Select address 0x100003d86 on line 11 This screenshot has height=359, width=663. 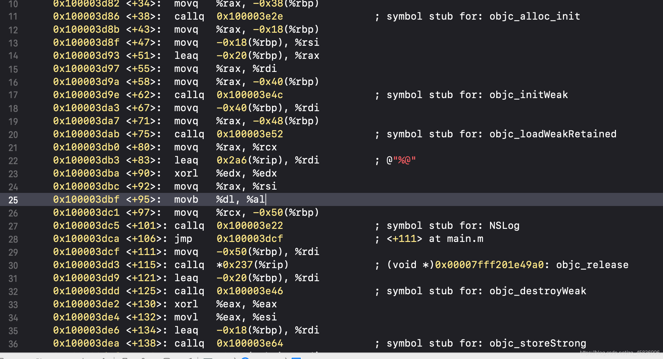click(86, 16)
